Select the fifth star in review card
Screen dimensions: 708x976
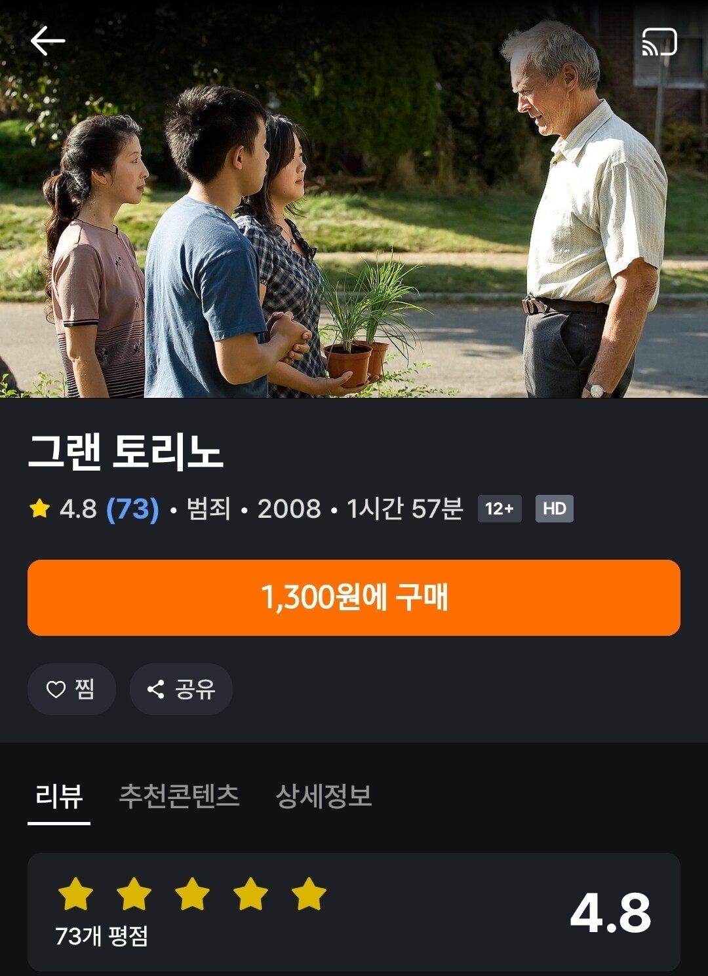pyautogui.click(x=309, y=894)
